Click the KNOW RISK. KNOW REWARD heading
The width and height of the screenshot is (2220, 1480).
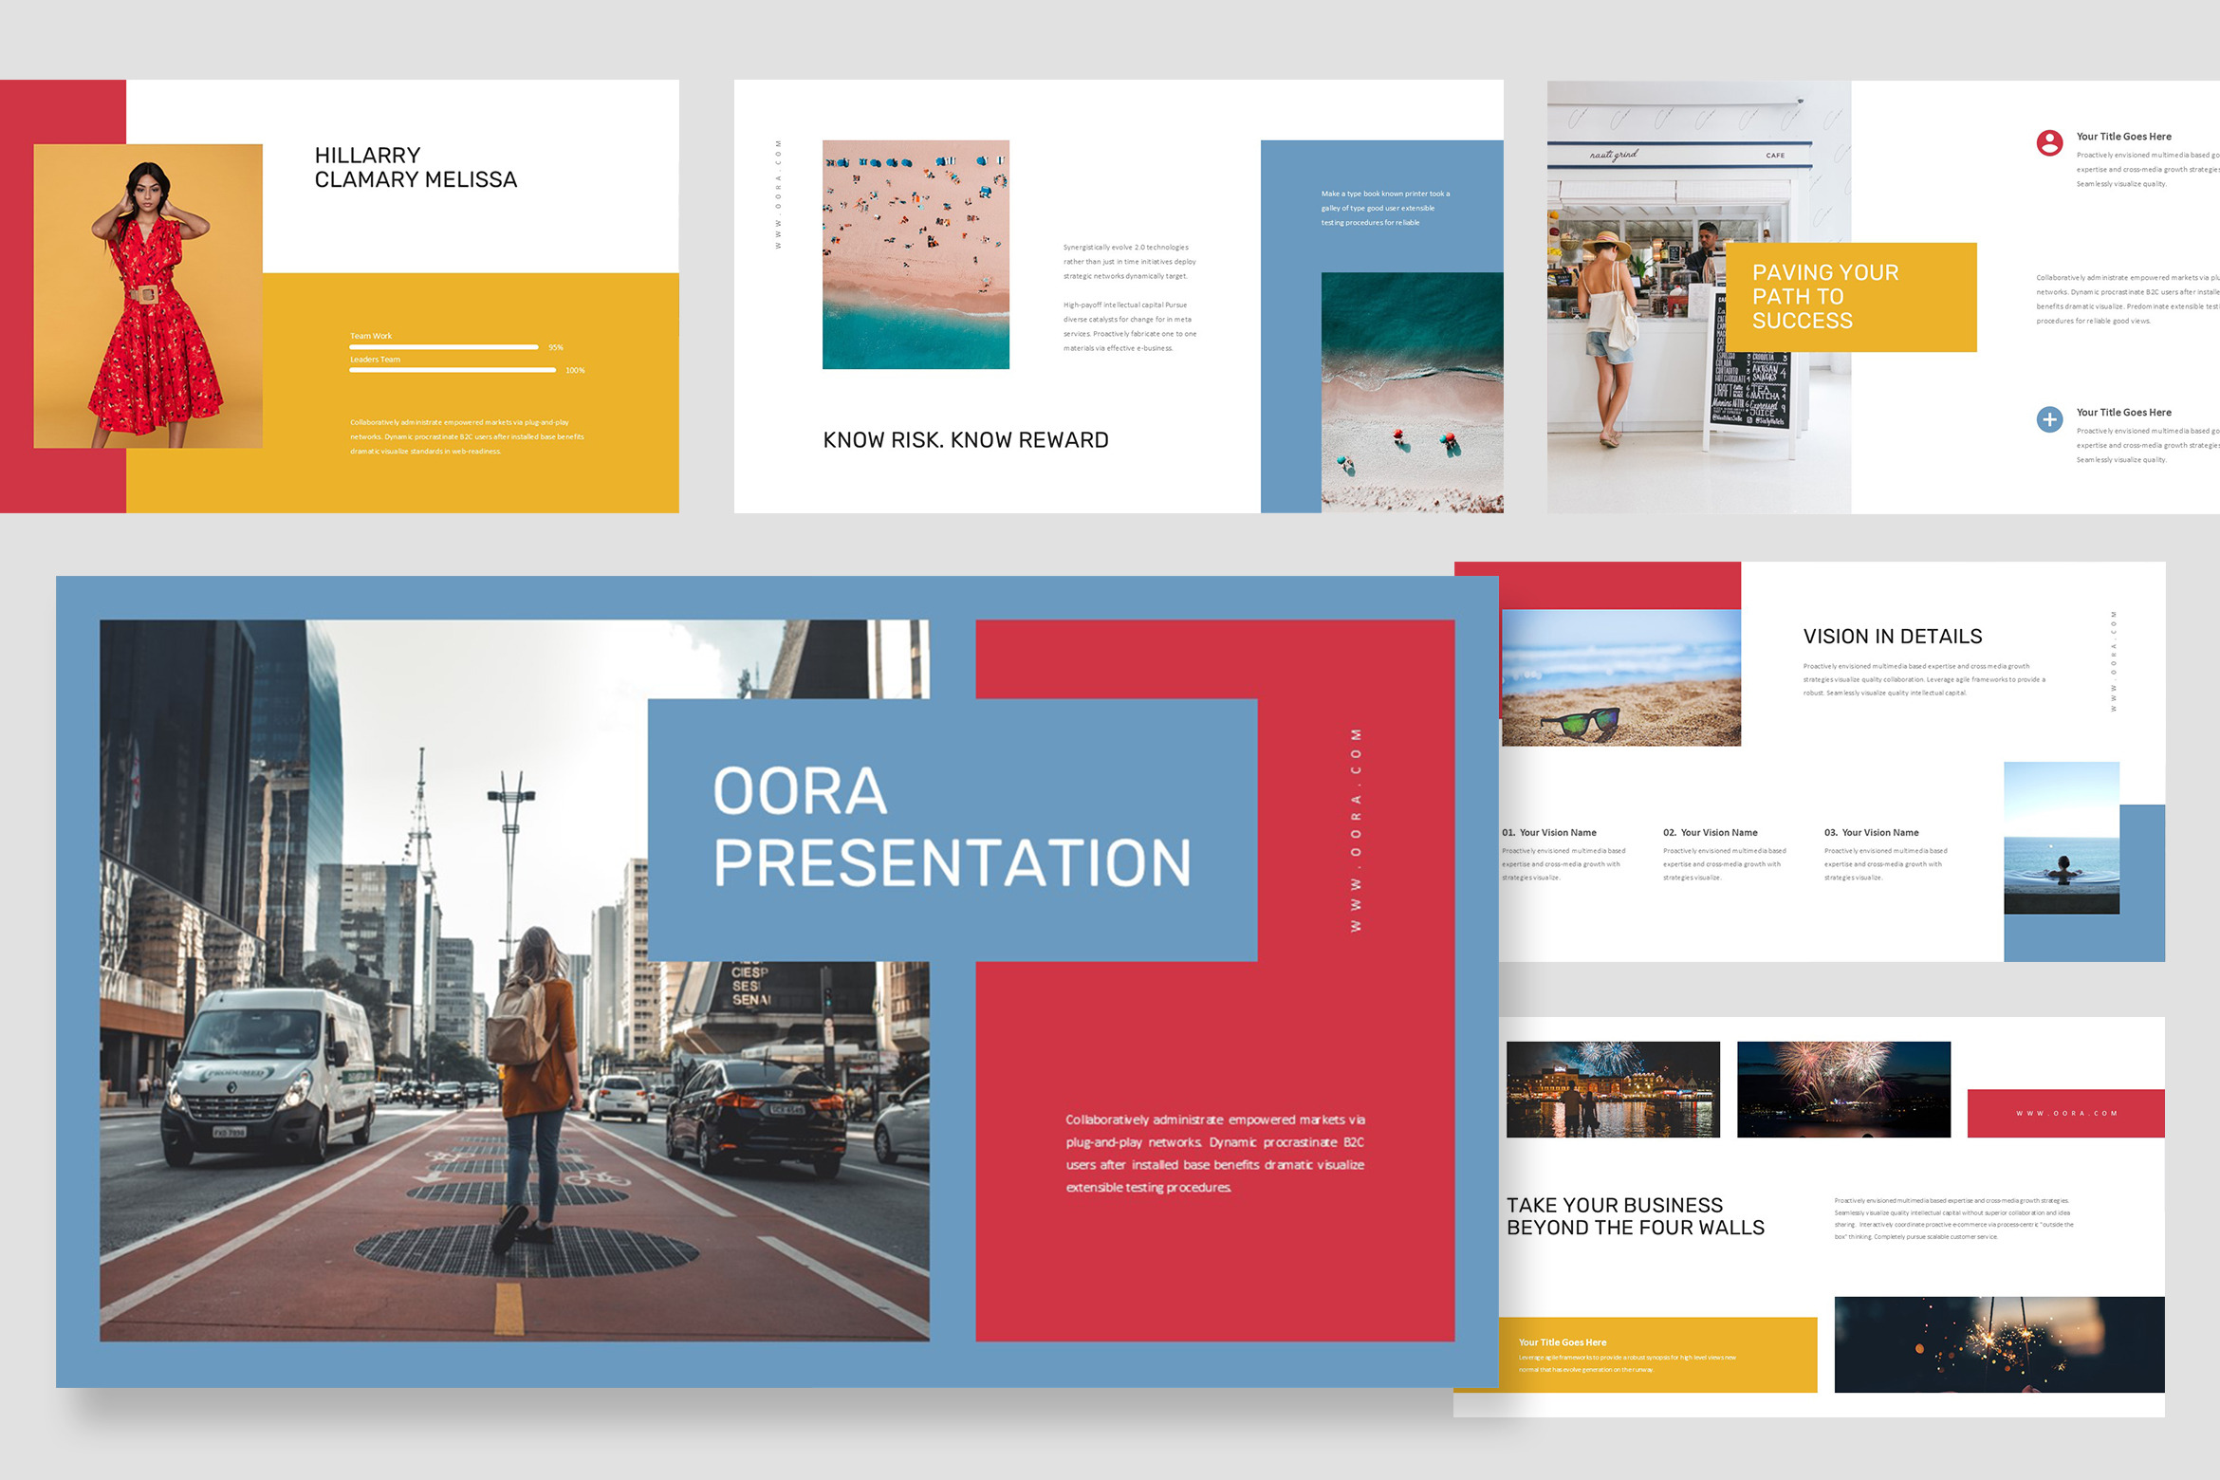click(x=965, y=440)
